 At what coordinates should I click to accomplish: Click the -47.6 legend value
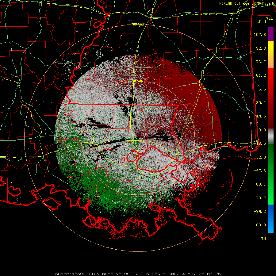pos(260,171)
